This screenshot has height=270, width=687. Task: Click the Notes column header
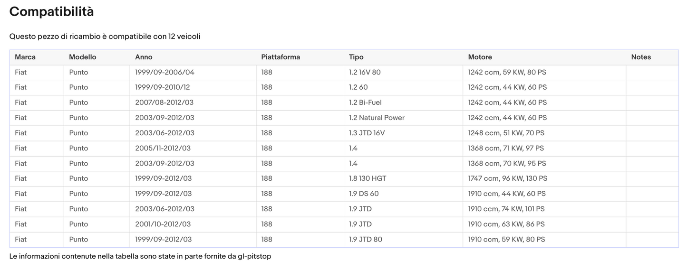(641, 57)
